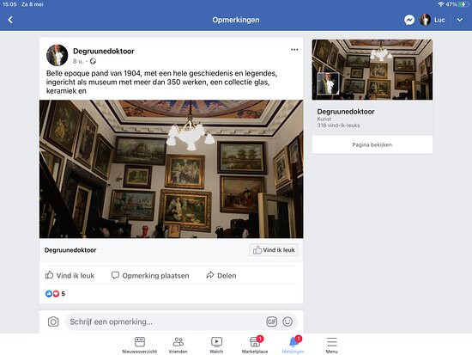Open the three-dots post options menu
The image size is (472, 355).
tap(294, 50)
